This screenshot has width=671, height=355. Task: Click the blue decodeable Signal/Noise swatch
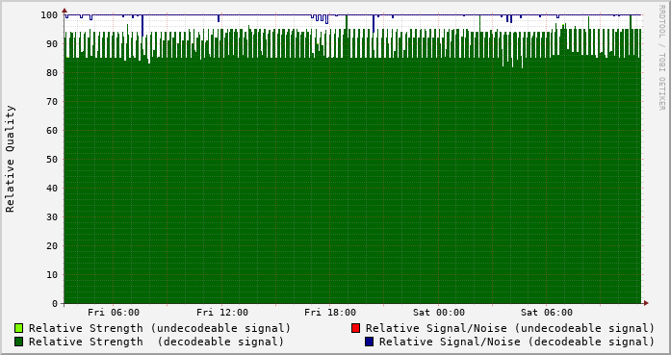coord(369,342)
